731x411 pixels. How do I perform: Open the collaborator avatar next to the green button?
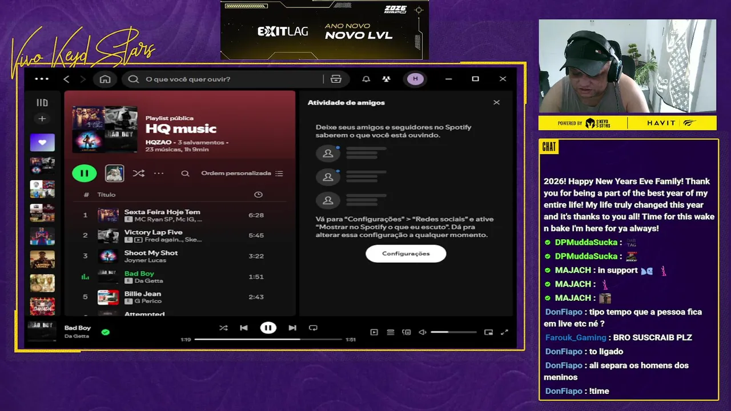coord(114,173)
